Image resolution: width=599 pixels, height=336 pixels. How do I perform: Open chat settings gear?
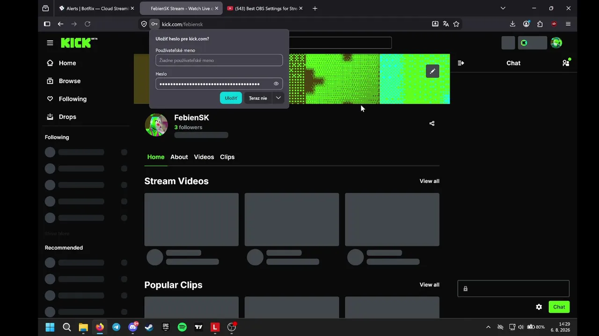[539, 307]
